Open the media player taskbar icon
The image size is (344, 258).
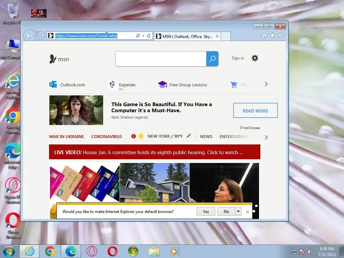click(x=175, y=251)
